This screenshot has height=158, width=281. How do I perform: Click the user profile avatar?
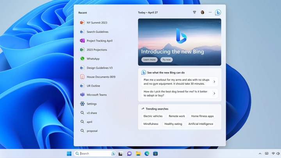203,12
